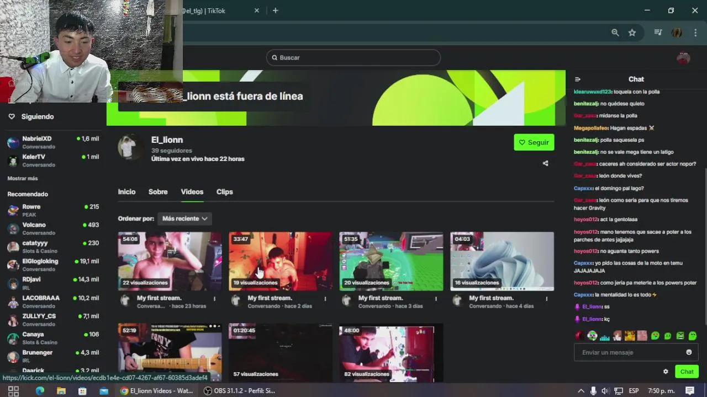Open the emoji picker in the message box
Viewport: 707px width, 397px height.
click(x=689, y=352)
